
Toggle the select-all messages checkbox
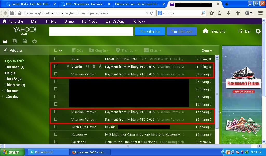[56, 50]
